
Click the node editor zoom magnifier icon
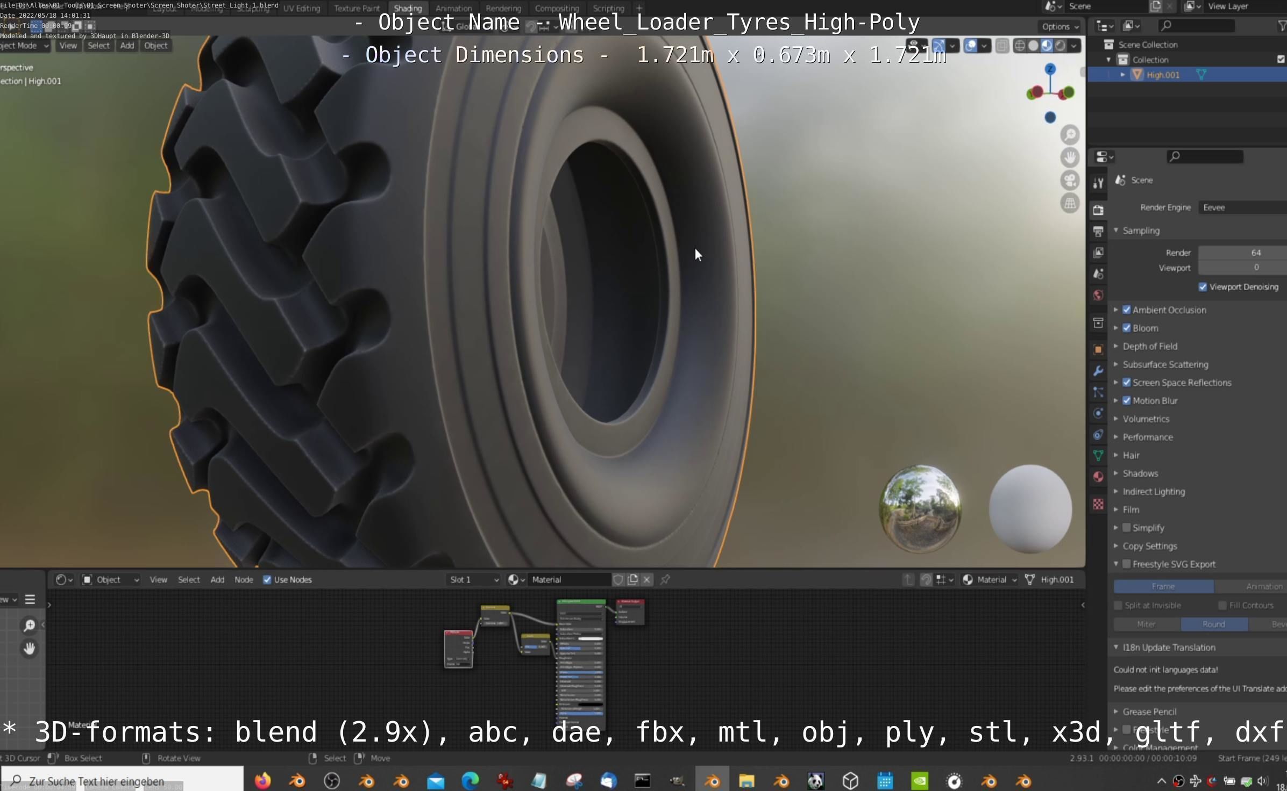(29, 625)
